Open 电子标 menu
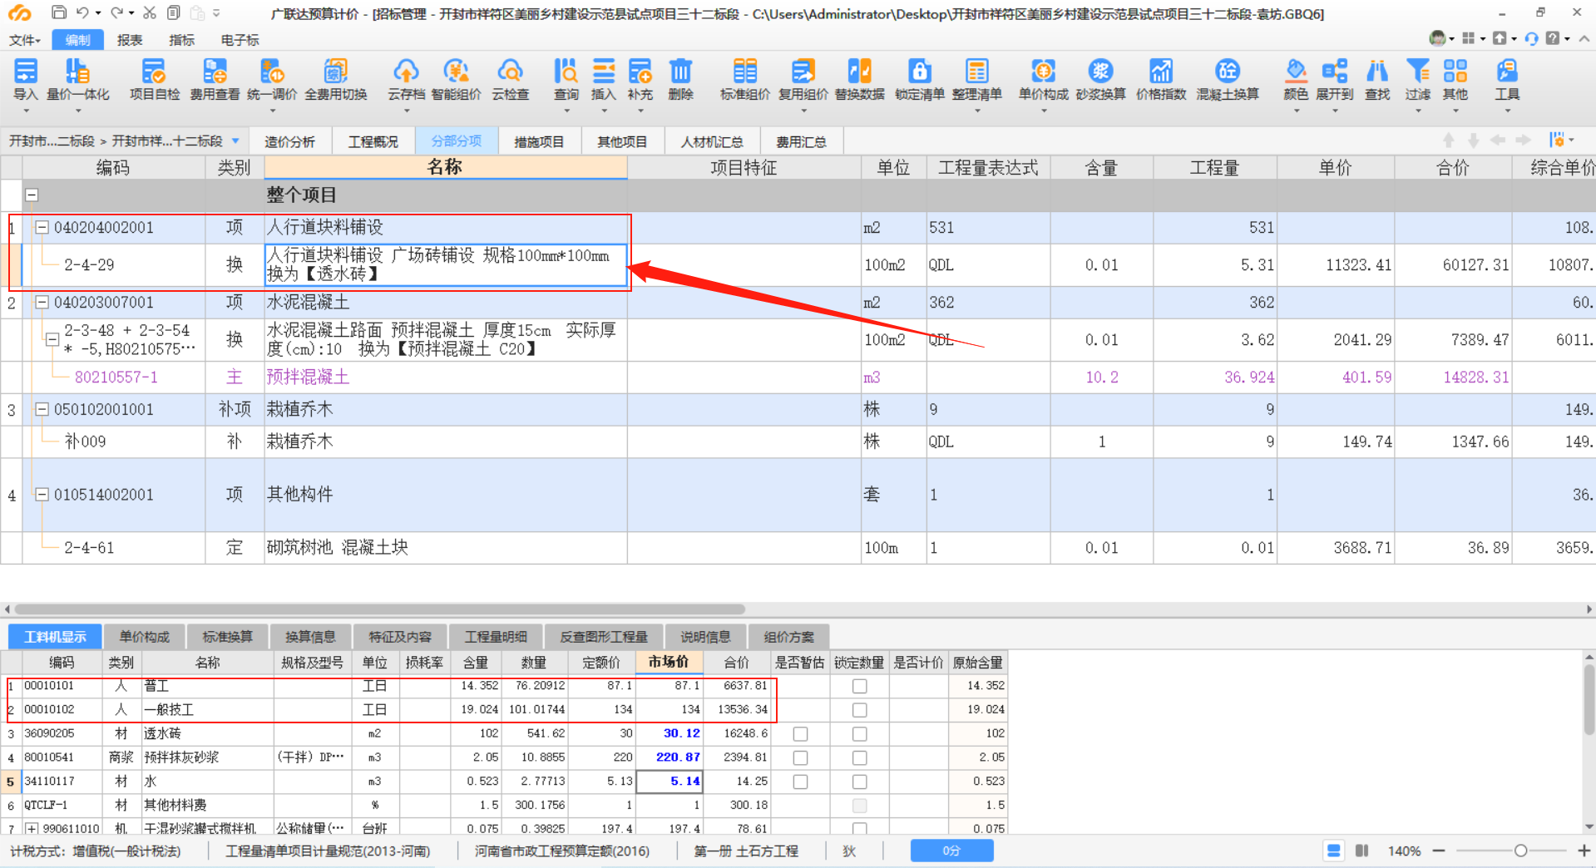1596x868 pixels. click(x=240, y=40)
